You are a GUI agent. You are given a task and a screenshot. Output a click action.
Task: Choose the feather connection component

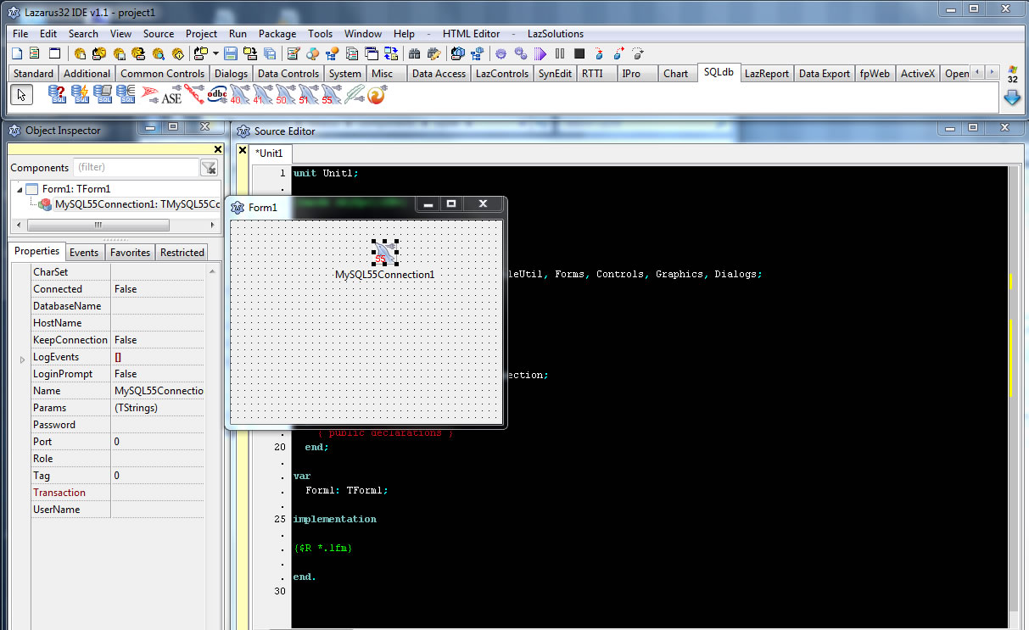(355, 95)
